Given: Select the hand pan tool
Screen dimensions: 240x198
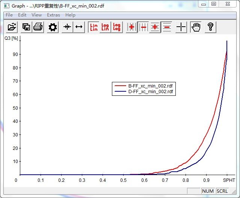Looking at the screenshot, I should 196,27.
